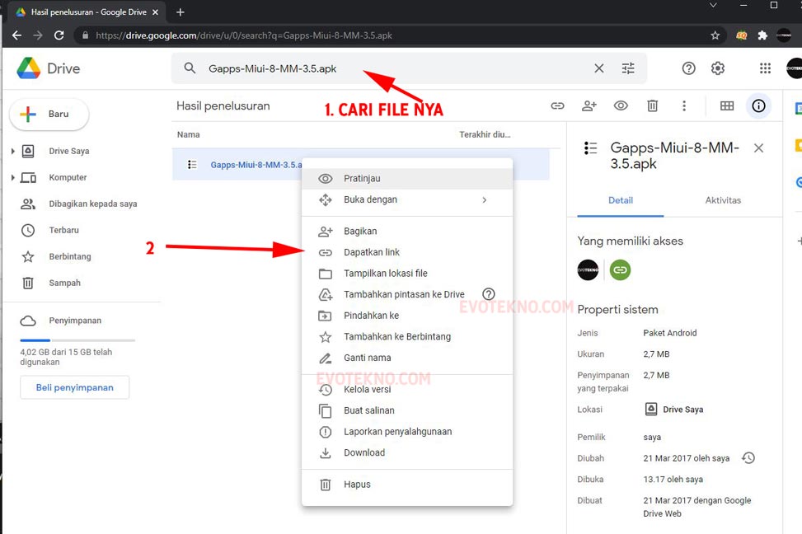The image size is (802, 534).
Task: Click the trash icon to delete the file
Action: tap(652, 105)
